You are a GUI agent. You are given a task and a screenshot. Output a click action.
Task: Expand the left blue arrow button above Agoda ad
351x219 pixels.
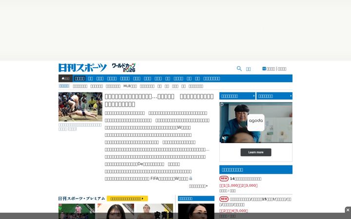pos(237,96)
